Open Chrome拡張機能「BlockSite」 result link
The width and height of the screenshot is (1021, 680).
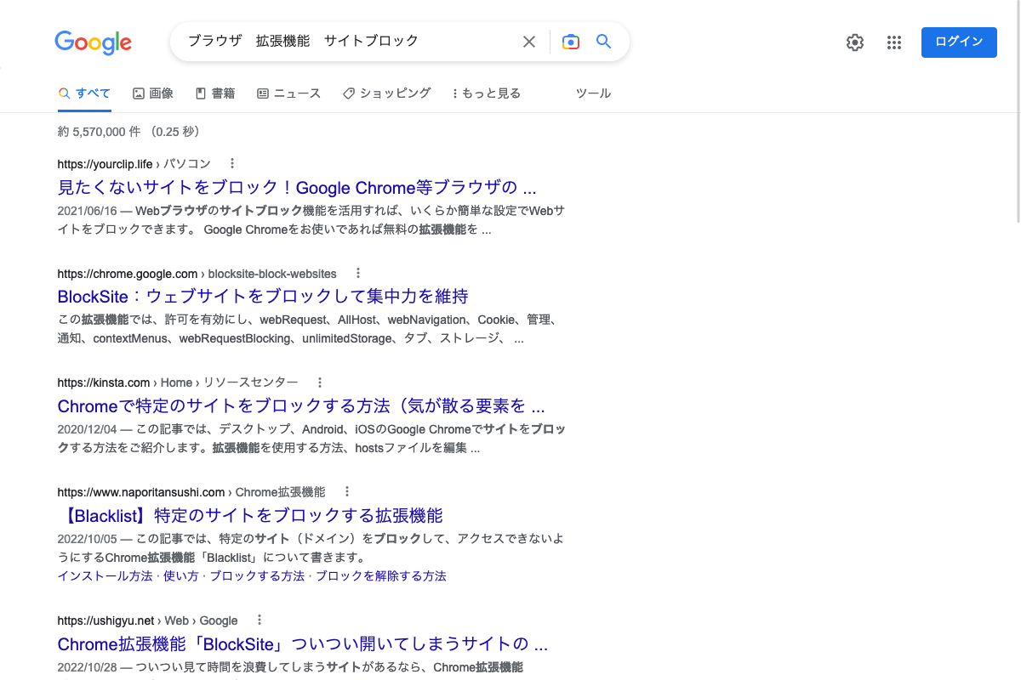coord(302,643)
